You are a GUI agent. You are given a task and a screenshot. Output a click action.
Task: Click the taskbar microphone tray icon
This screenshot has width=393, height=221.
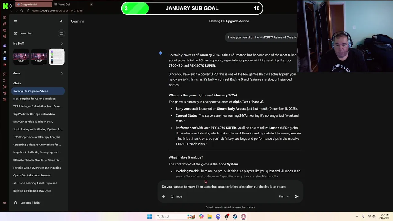point(363,216)
